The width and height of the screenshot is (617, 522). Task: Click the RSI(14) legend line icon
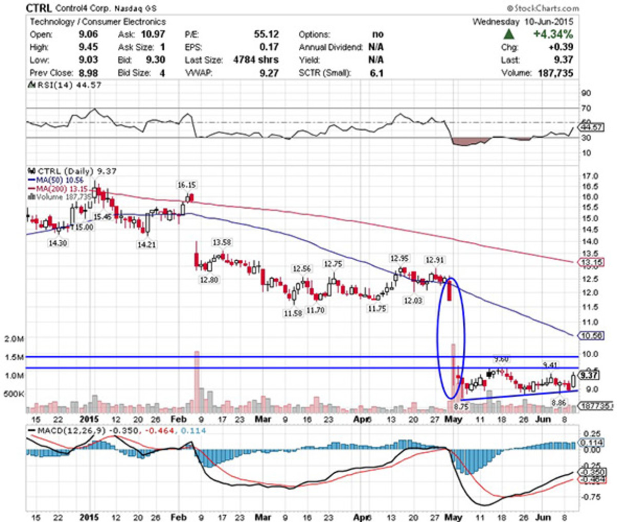point(31,85)
